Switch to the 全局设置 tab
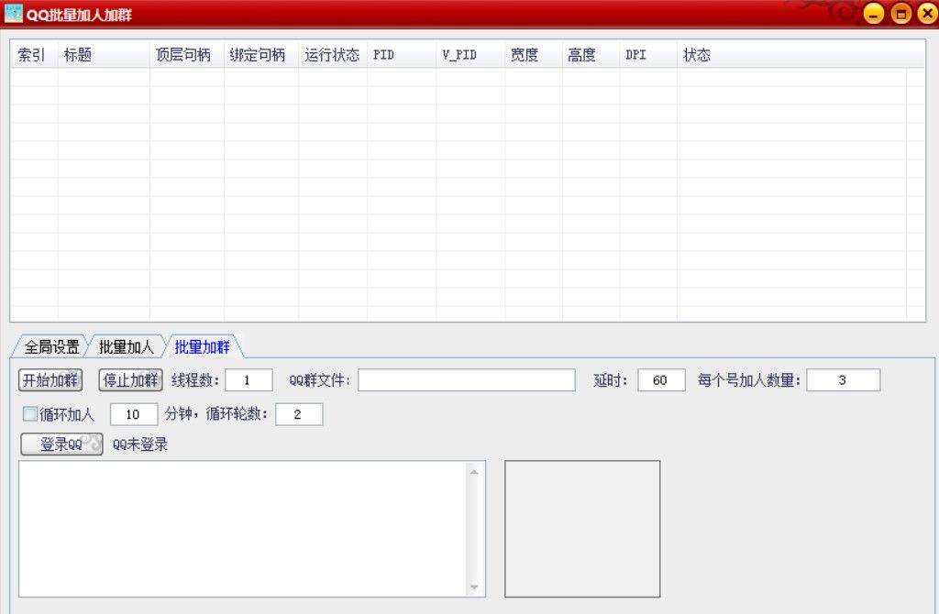The height and width of the screenshot is (614, 939). pos(51,347)
